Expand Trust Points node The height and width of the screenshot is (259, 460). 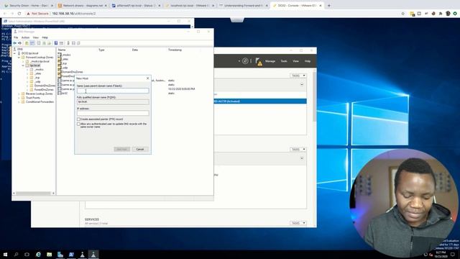click(x=19, y=98)
